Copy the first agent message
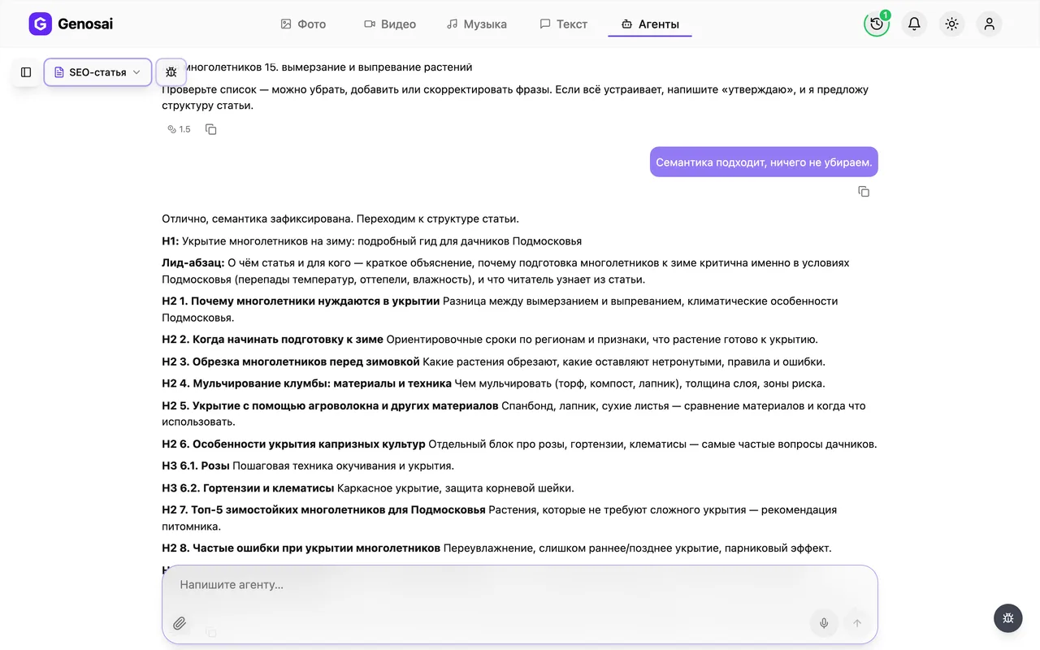This screenshot has width=1040, height=650. pyautogui.click(x=211, y=129)
